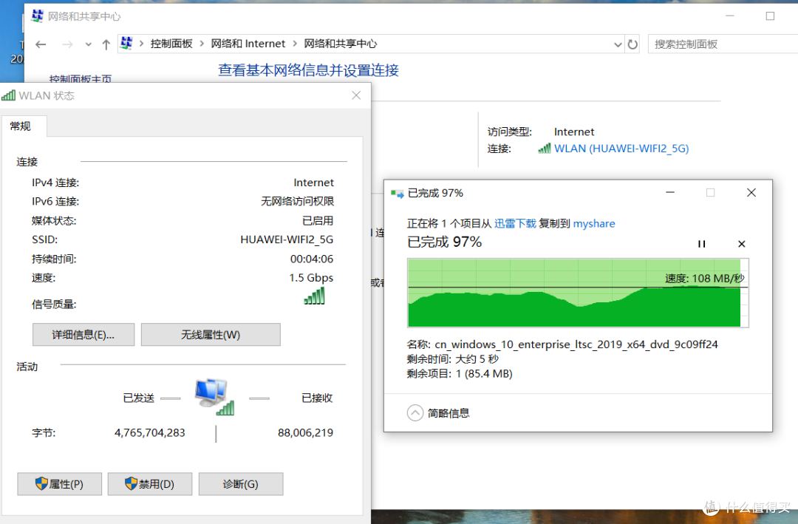This screenshot has width=798, height=524.
Task: Click the 已启用 media state text
Action: 318,220
